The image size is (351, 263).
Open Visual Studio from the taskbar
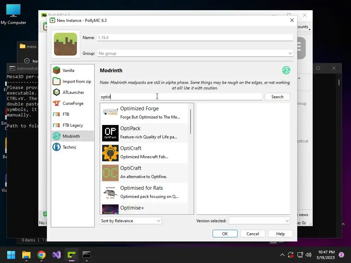pos(57,255)
